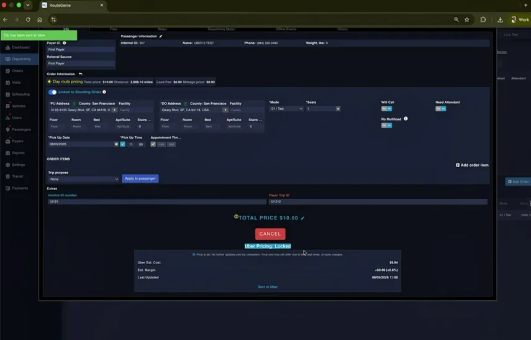The image size is (531, 340).
Task: Open Passengers in the sidebar
Action: [x=18, y=129]
